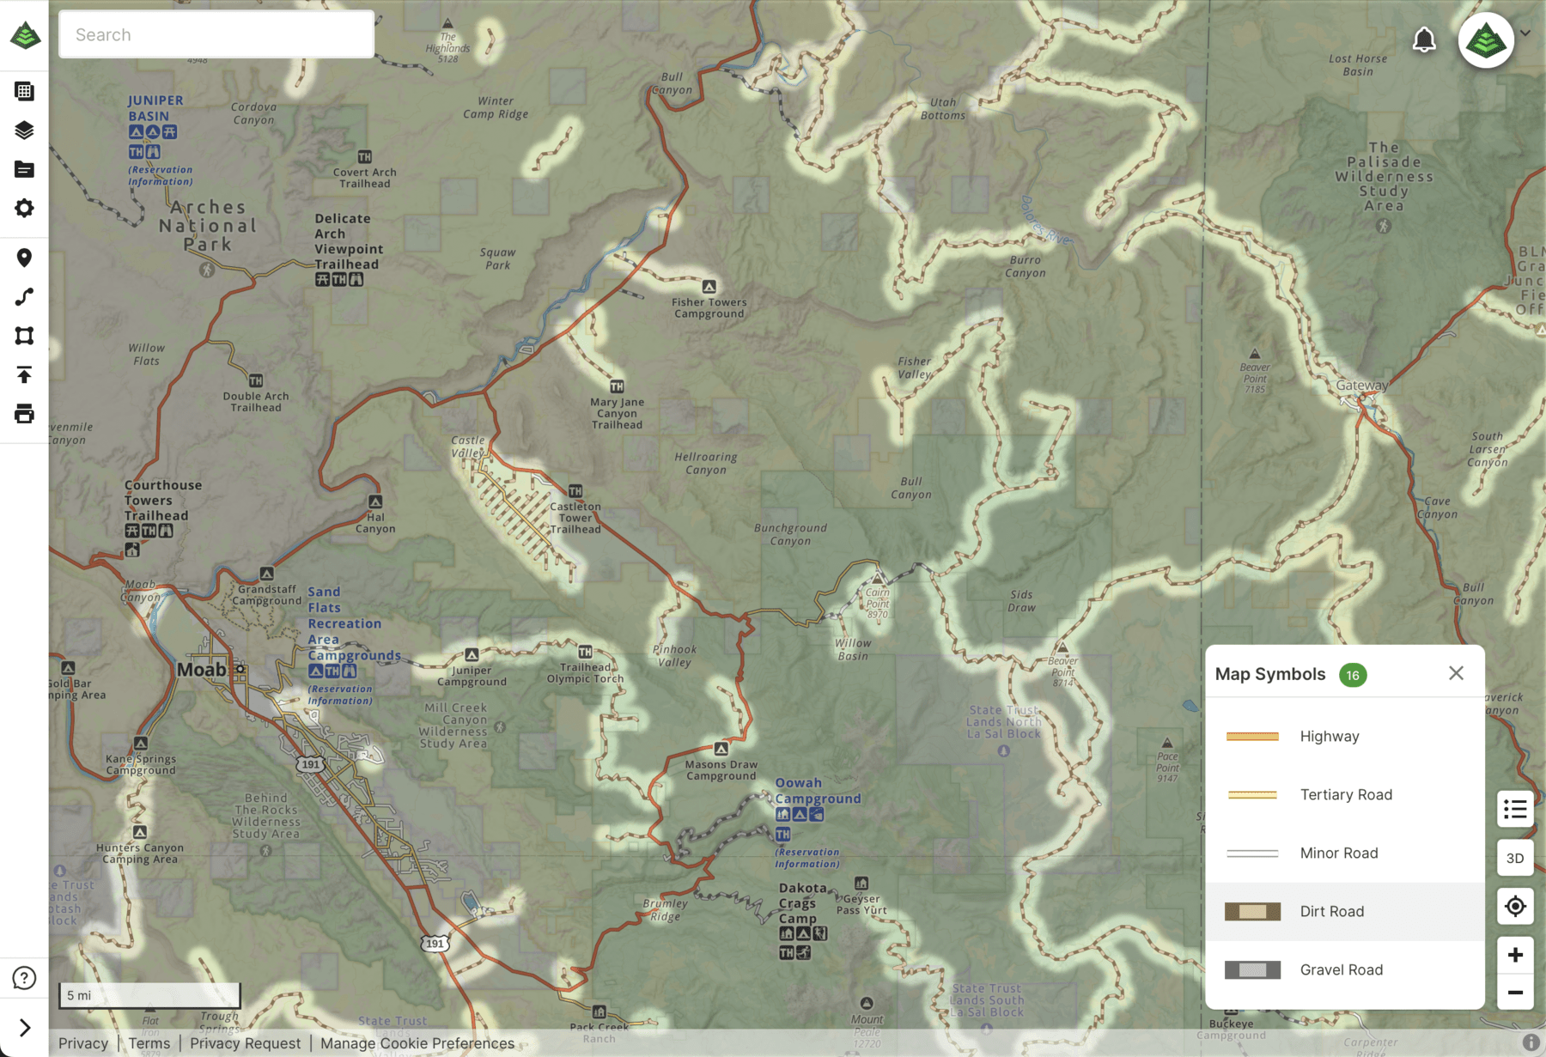
Task: Click the print map icon
Action: point(24,414)
